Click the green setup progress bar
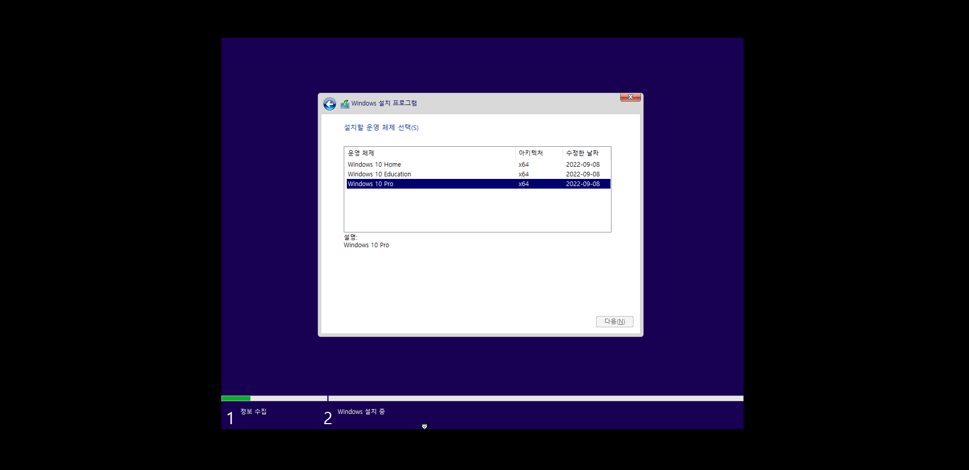Screen dimensions: 969x470 236,398
